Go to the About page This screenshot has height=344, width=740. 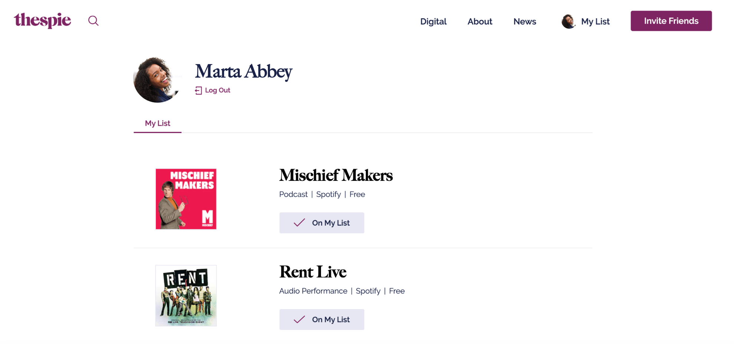(479, 21)
